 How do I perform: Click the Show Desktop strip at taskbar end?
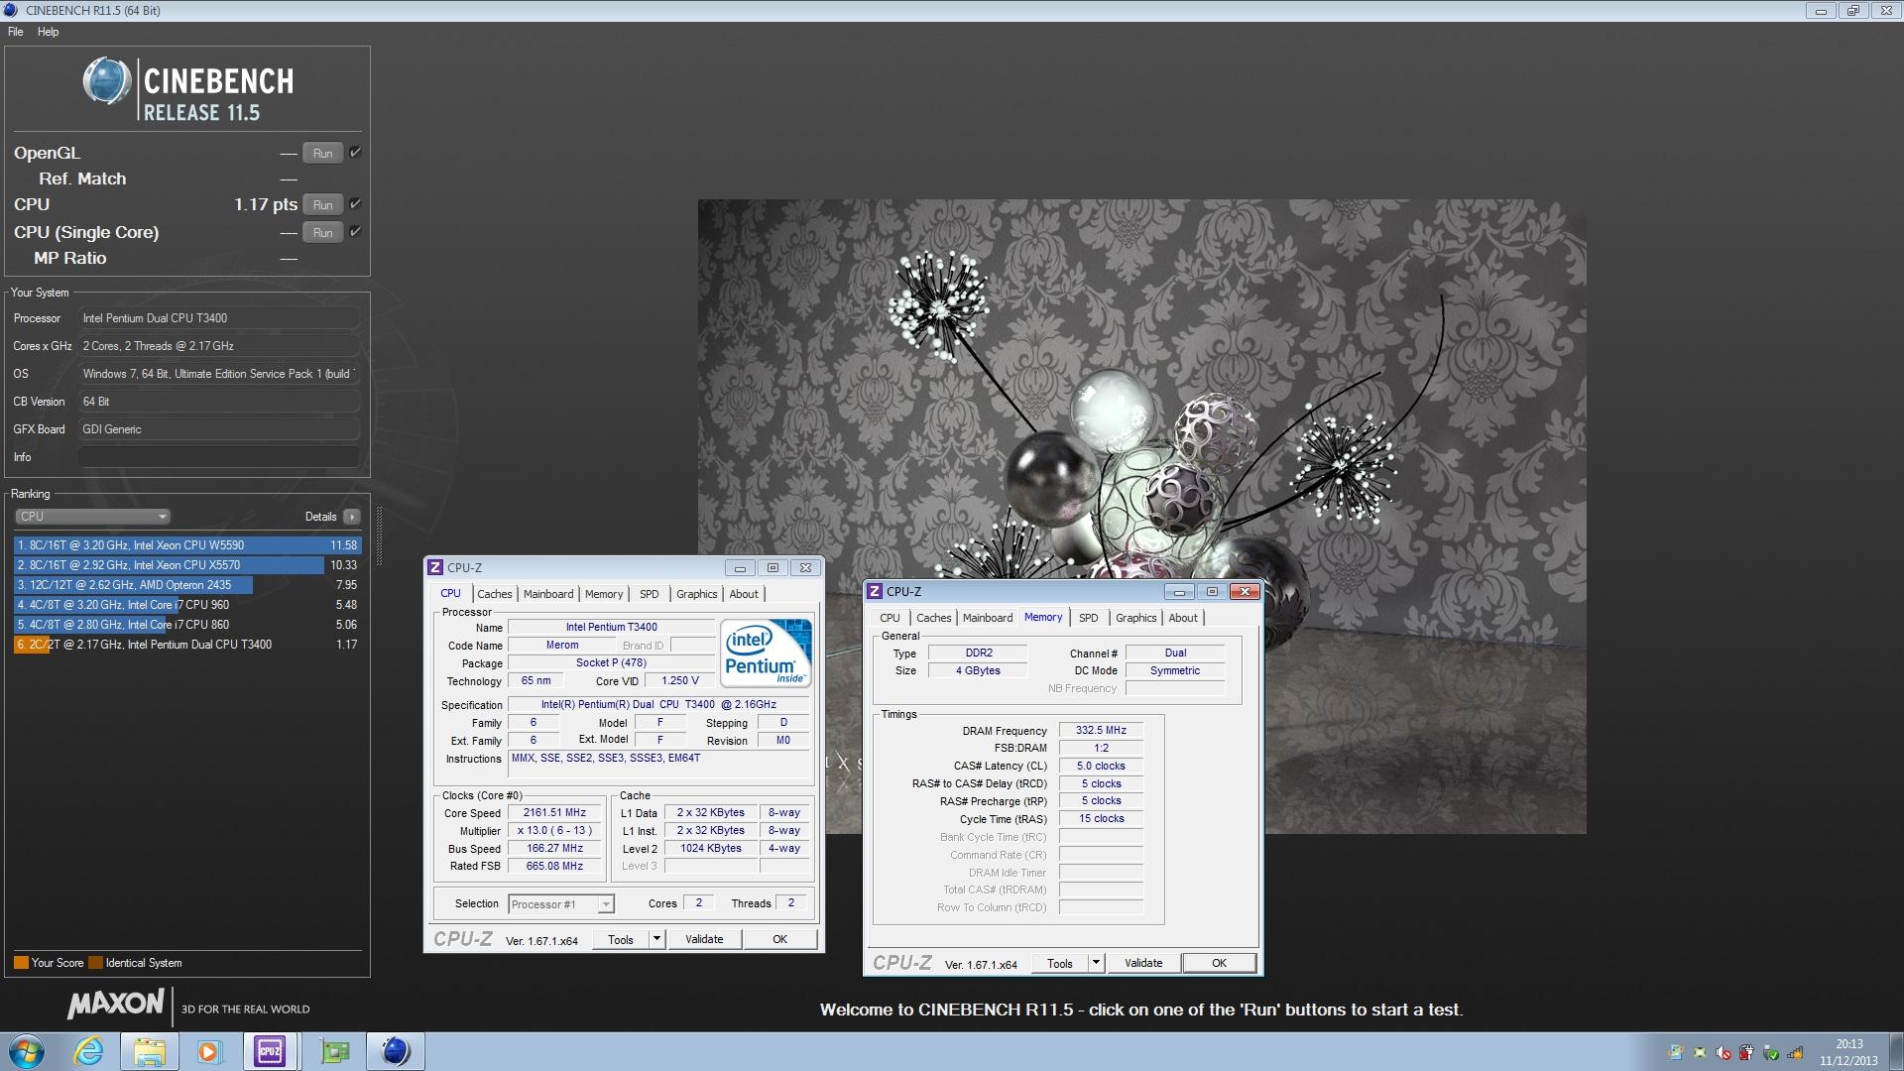pyautogui.click(x=1897, y=1051)
